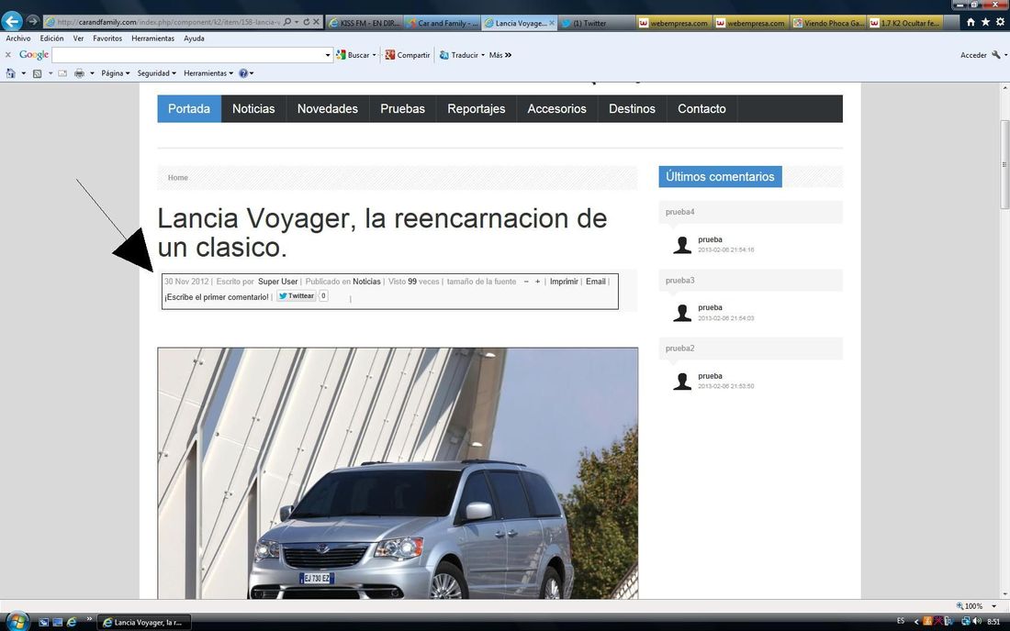Switch to the Twitter tab
The image size is (1010, 631).
(597, 23)
